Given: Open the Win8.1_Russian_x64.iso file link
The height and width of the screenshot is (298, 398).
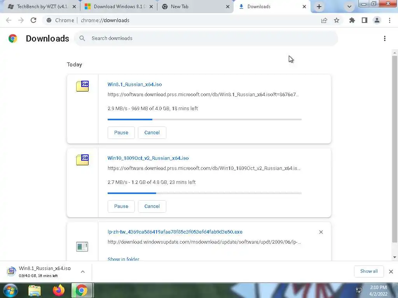Looking at the screenshot, I should [x=134, y=84].
